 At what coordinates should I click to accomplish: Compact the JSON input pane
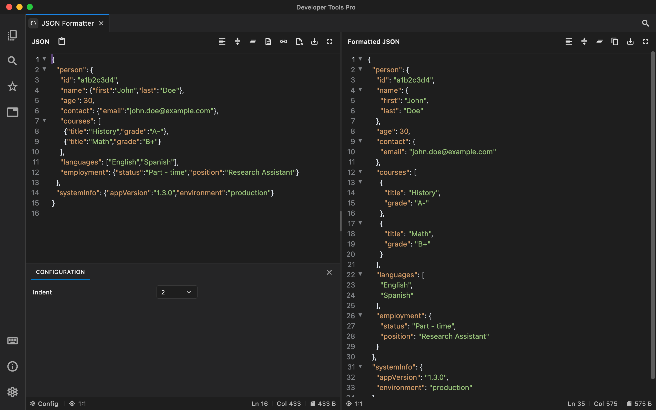[x=238, y=42]
